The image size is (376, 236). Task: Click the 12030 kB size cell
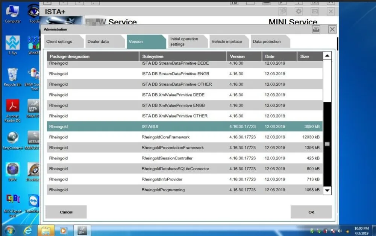[x=311, y=137]
